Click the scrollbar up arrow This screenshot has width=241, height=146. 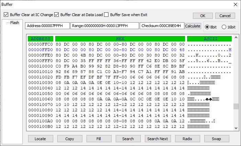coord(236,38)
